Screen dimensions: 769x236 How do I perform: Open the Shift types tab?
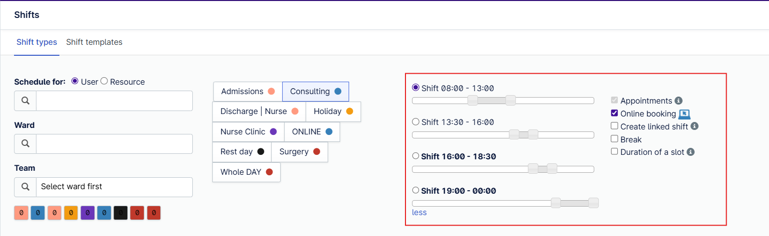pos(37,42)
